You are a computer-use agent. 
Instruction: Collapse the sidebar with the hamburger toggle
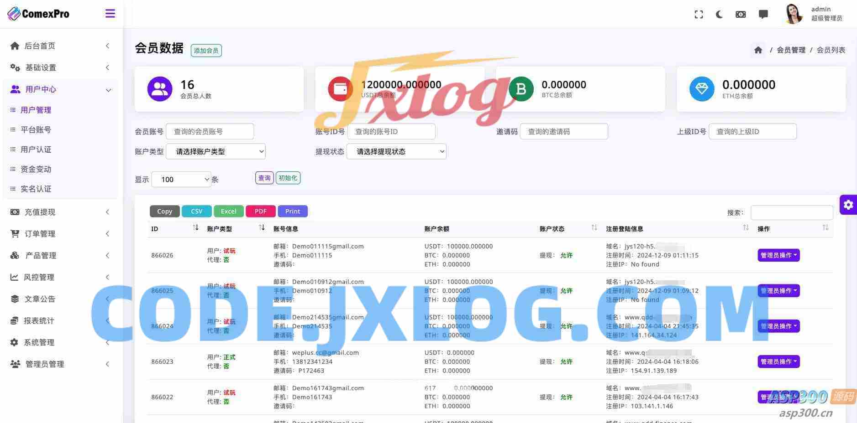110,13
